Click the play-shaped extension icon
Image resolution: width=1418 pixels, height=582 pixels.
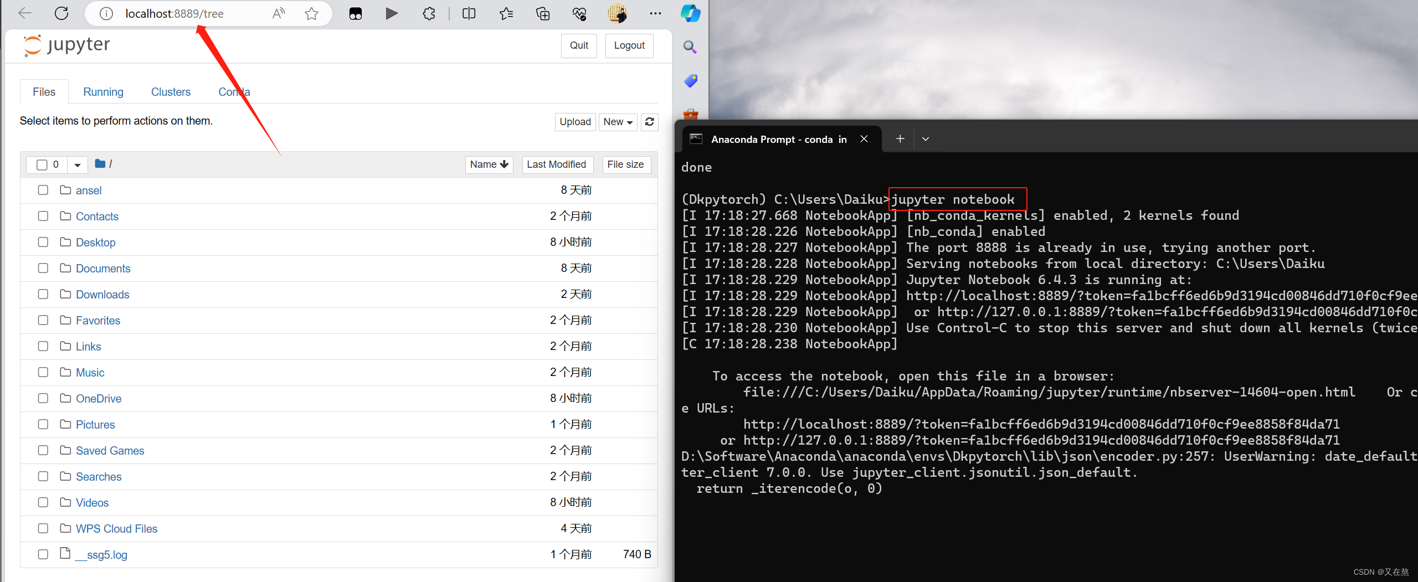(x=392, y=14)
